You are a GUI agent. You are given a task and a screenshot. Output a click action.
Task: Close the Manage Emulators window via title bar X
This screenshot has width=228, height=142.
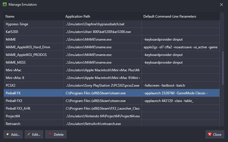(221, 5)
